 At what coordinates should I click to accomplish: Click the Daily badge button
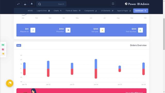(x=19, y=45)
